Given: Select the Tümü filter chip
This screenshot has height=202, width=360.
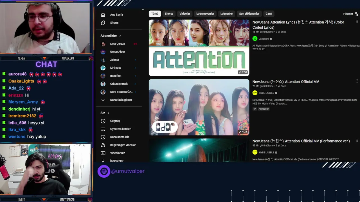Looking at the screenshot, I should [155, 14].
